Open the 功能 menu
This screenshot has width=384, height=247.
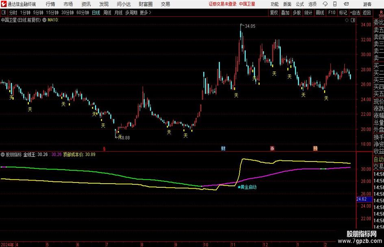click(275, 4)
